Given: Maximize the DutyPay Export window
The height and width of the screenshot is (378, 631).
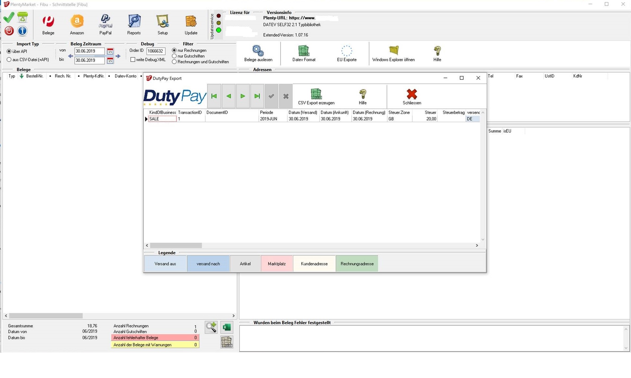Looking at the screenshot, I should coord(462,78).
